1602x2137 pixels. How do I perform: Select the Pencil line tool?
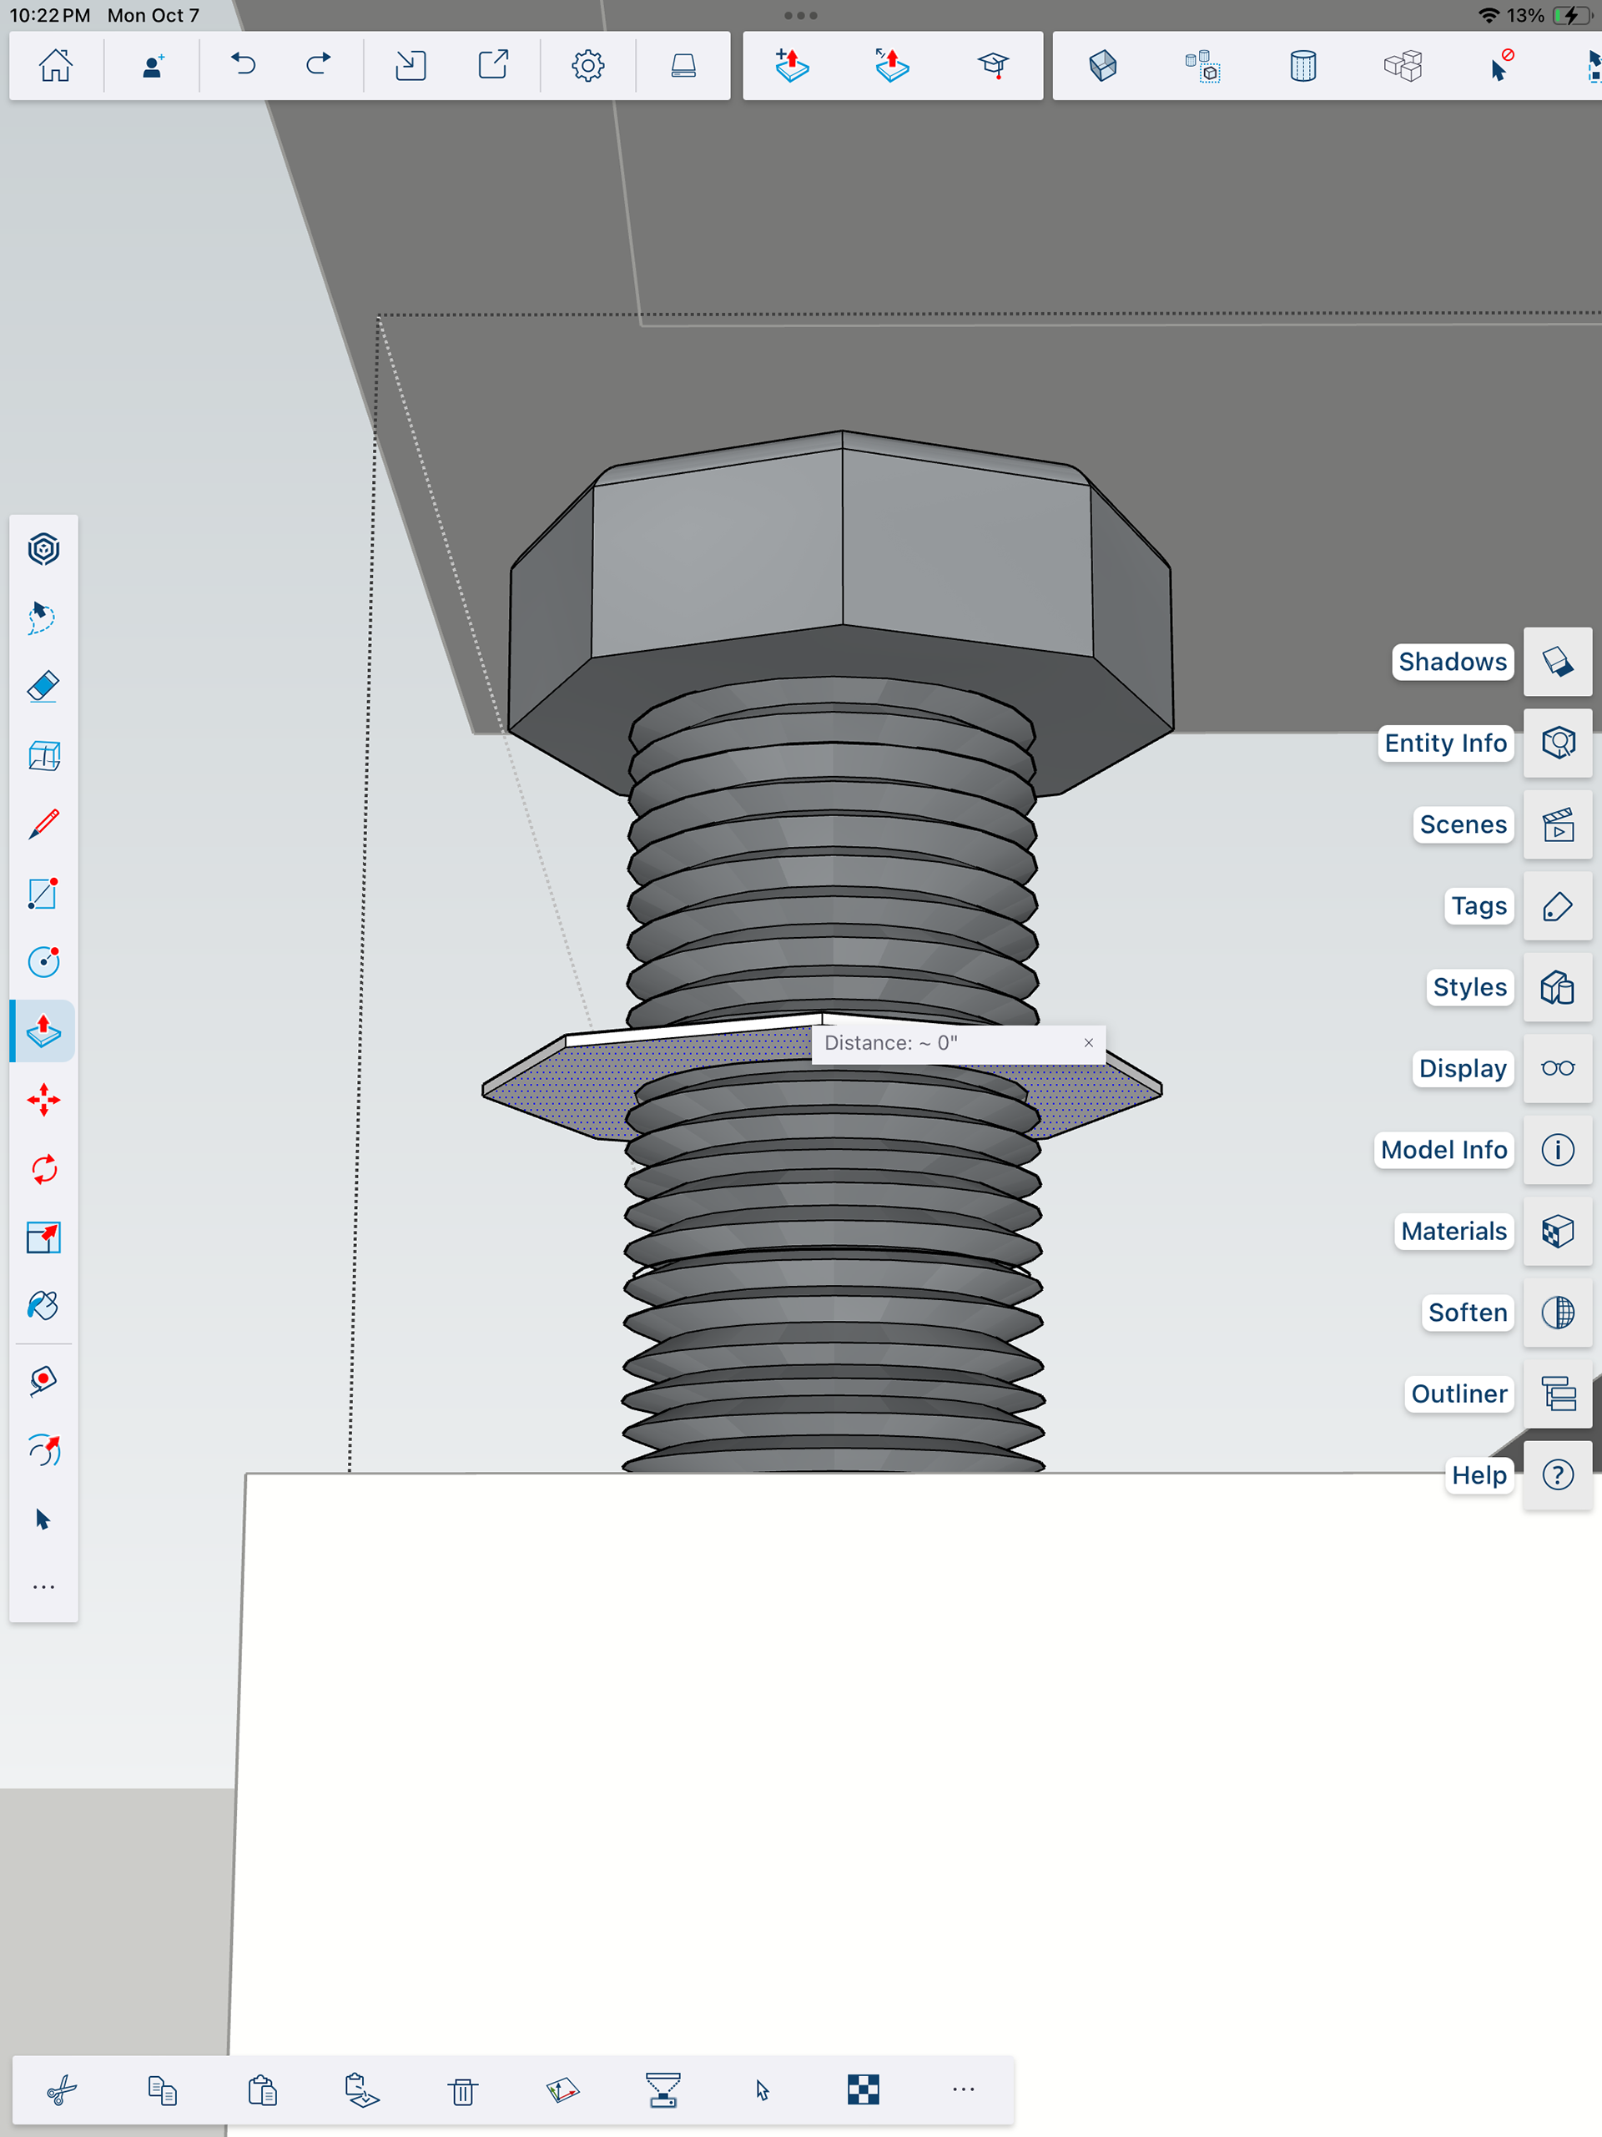point(43,824)
